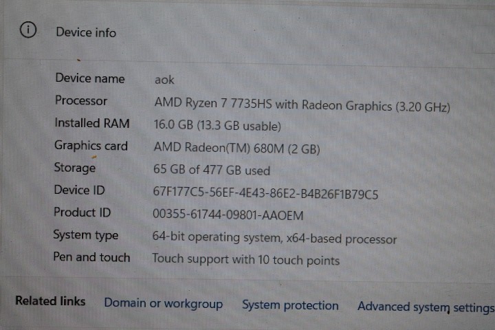495x330 pixels.
Task: Click the 'Device ID' label
Action: click(x=79, y=190)
